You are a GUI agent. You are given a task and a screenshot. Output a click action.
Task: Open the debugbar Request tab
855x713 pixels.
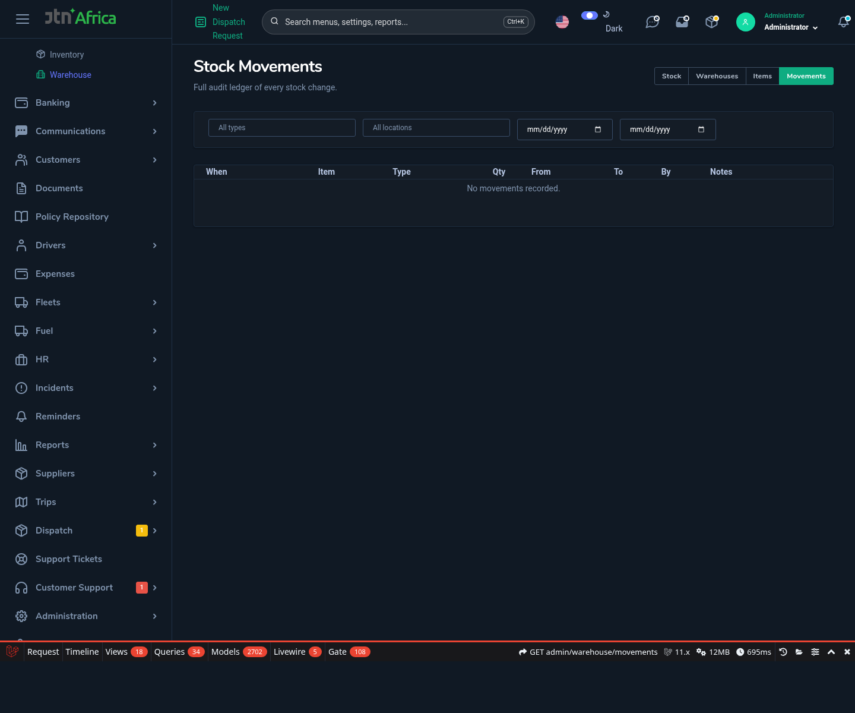tap(43, 652)
